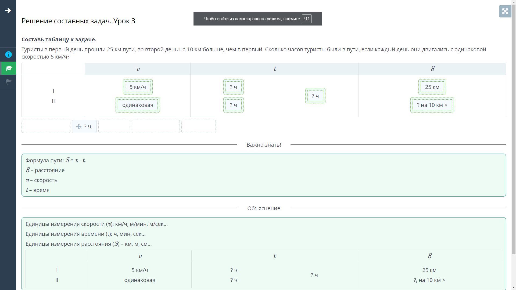Expand sidebar with arrow icon
This screenshot has height=290, width=516.
(8, 11)
